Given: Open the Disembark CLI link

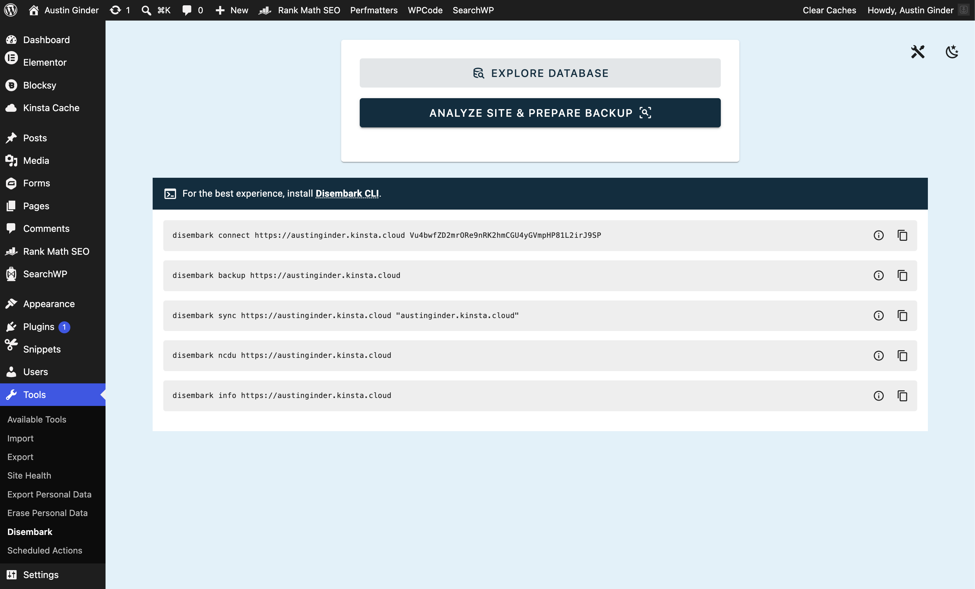Looking at the screenshot, I should pos(347,193).
